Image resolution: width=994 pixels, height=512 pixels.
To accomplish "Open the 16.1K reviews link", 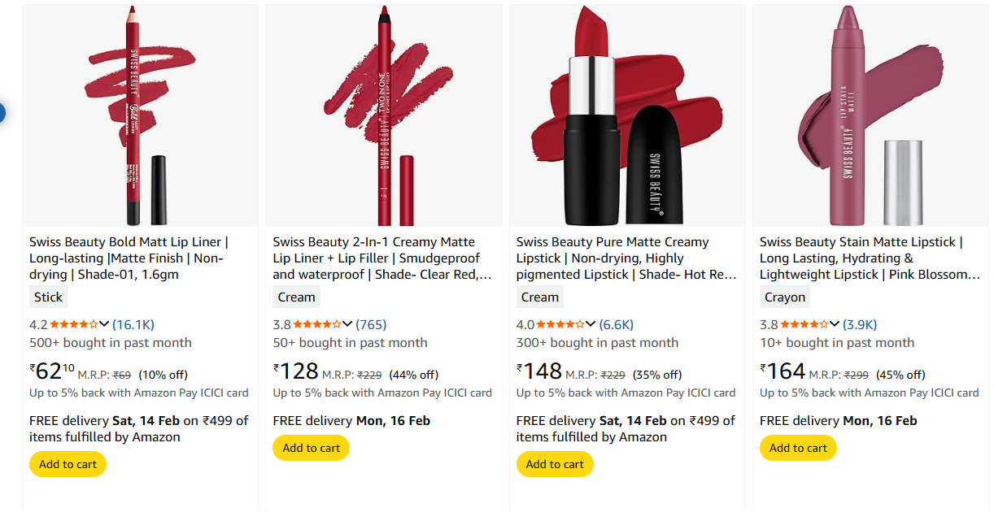I will 133,324.
